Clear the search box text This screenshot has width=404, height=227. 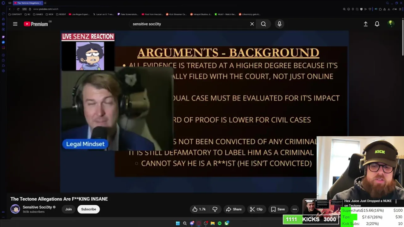click(x=252, y=24)
